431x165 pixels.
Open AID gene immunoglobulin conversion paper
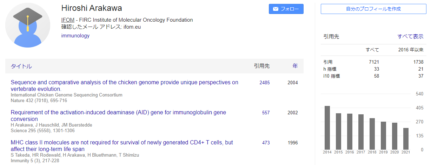point(118,116)
